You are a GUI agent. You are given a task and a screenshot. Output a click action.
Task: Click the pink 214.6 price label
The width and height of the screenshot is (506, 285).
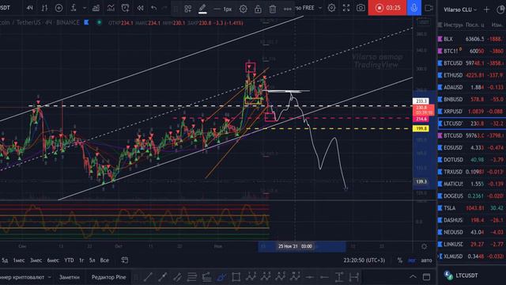pyautogui.click(x=421, y=119)
